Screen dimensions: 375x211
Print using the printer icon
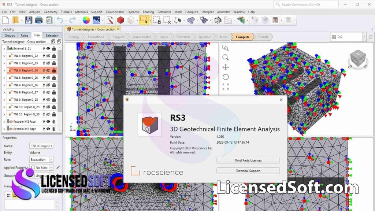[x=39, y=20]
